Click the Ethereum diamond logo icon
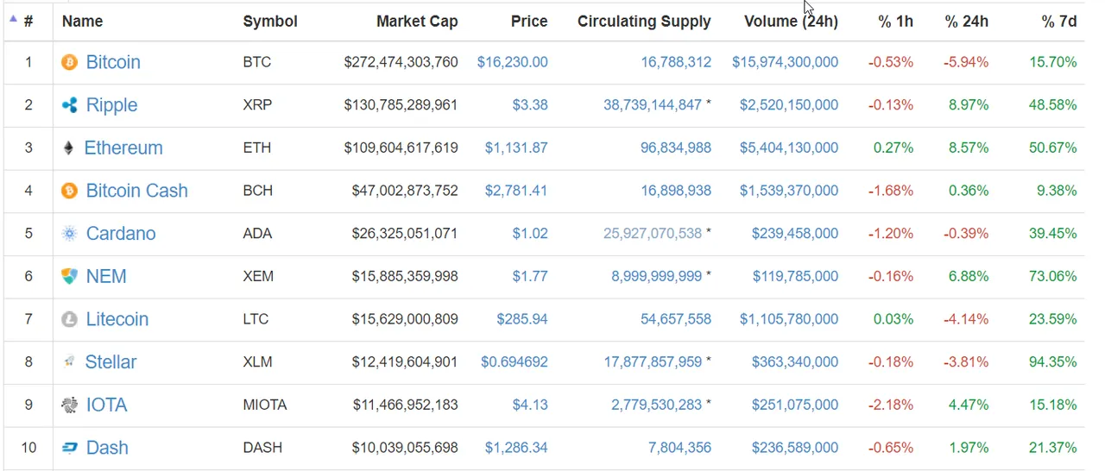 69,148
